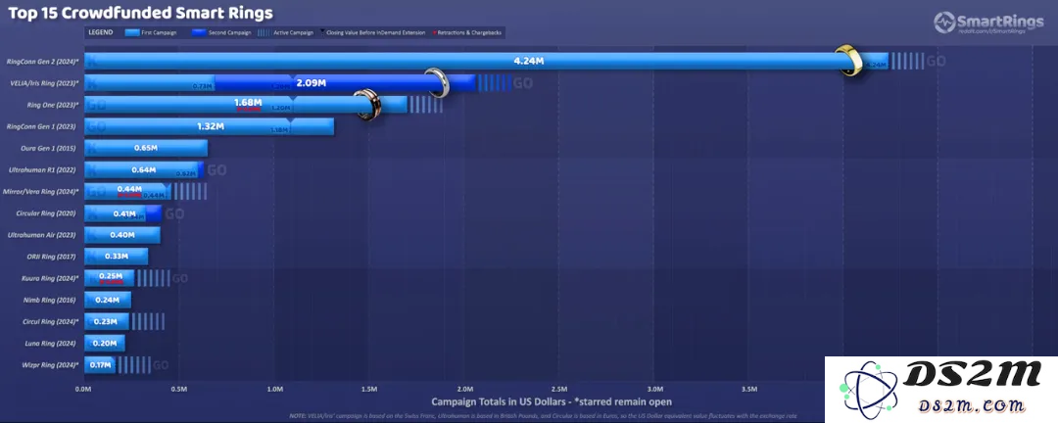The image size is (1058, 423).
Task: Click the Second Campaign legend swatch
Action: (x=199, y=32)
